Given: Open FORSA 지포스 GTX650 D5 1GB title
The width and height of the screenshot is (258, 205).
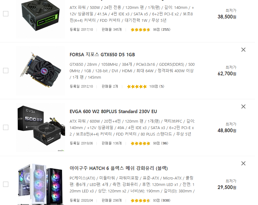Looking at the screenshot, I should click(102, 54).
